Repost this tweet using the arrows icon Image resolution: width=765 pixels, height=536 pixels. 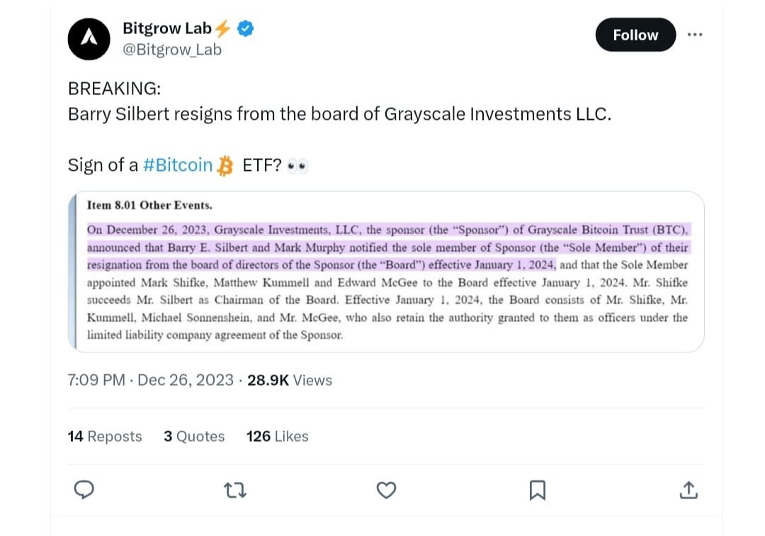coord(235,489)
